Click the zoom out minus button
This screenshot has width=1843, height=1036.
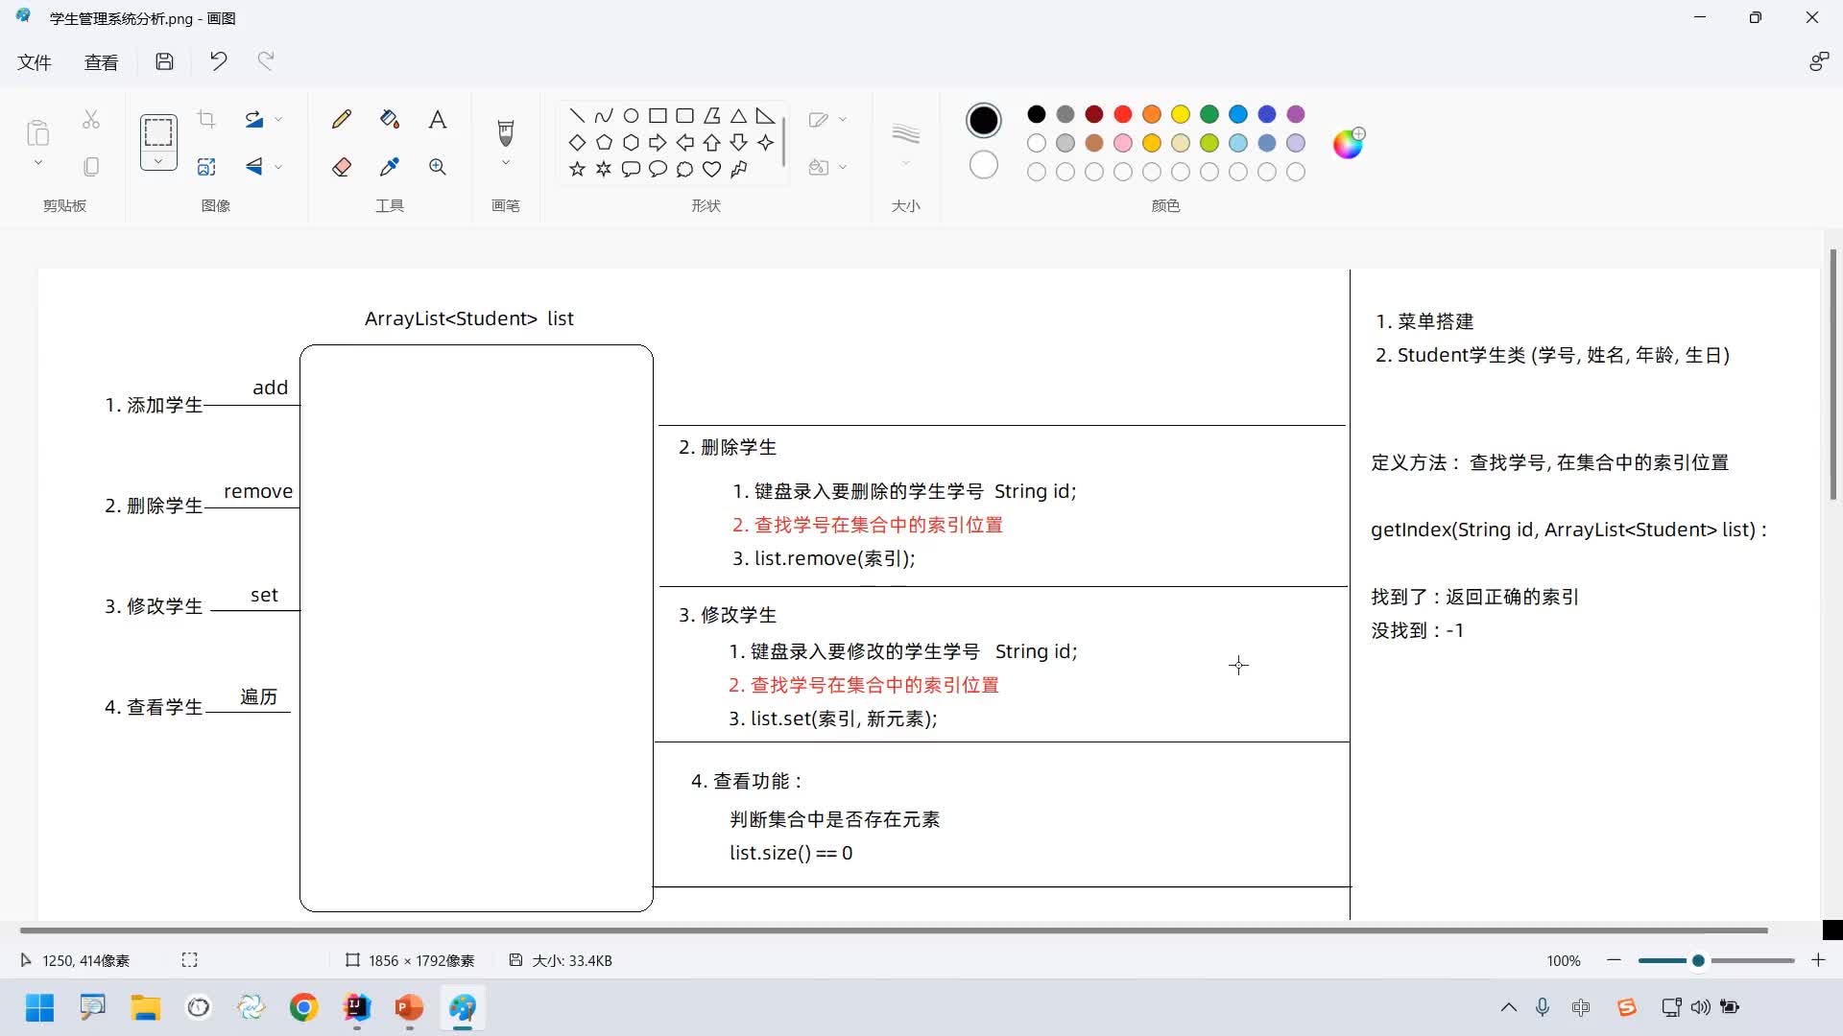tap(1614, 960)
